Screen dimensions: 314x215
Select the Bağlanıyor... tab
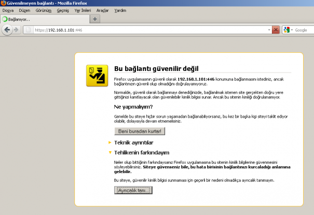[45, 19]
